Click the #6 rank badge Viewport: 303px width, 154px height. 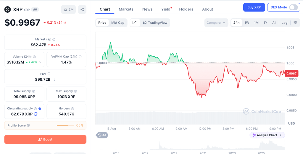35,9
